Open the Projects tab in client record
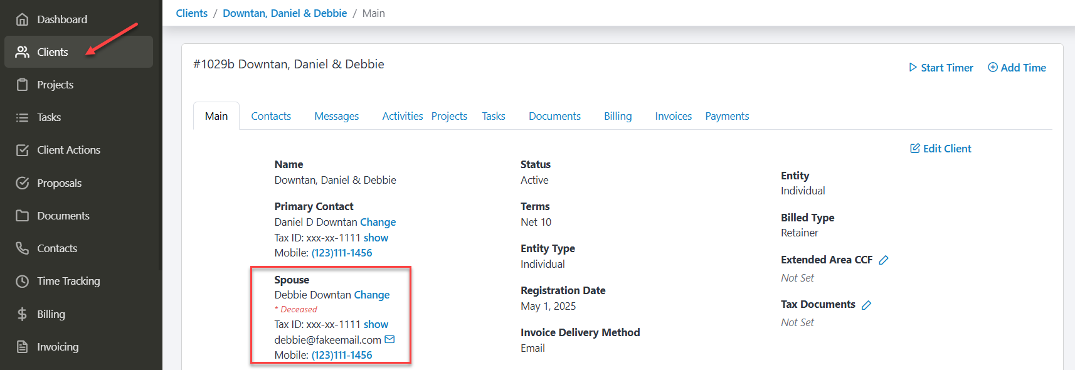The height and width of the screenshot is (370, 1075). 449,116
